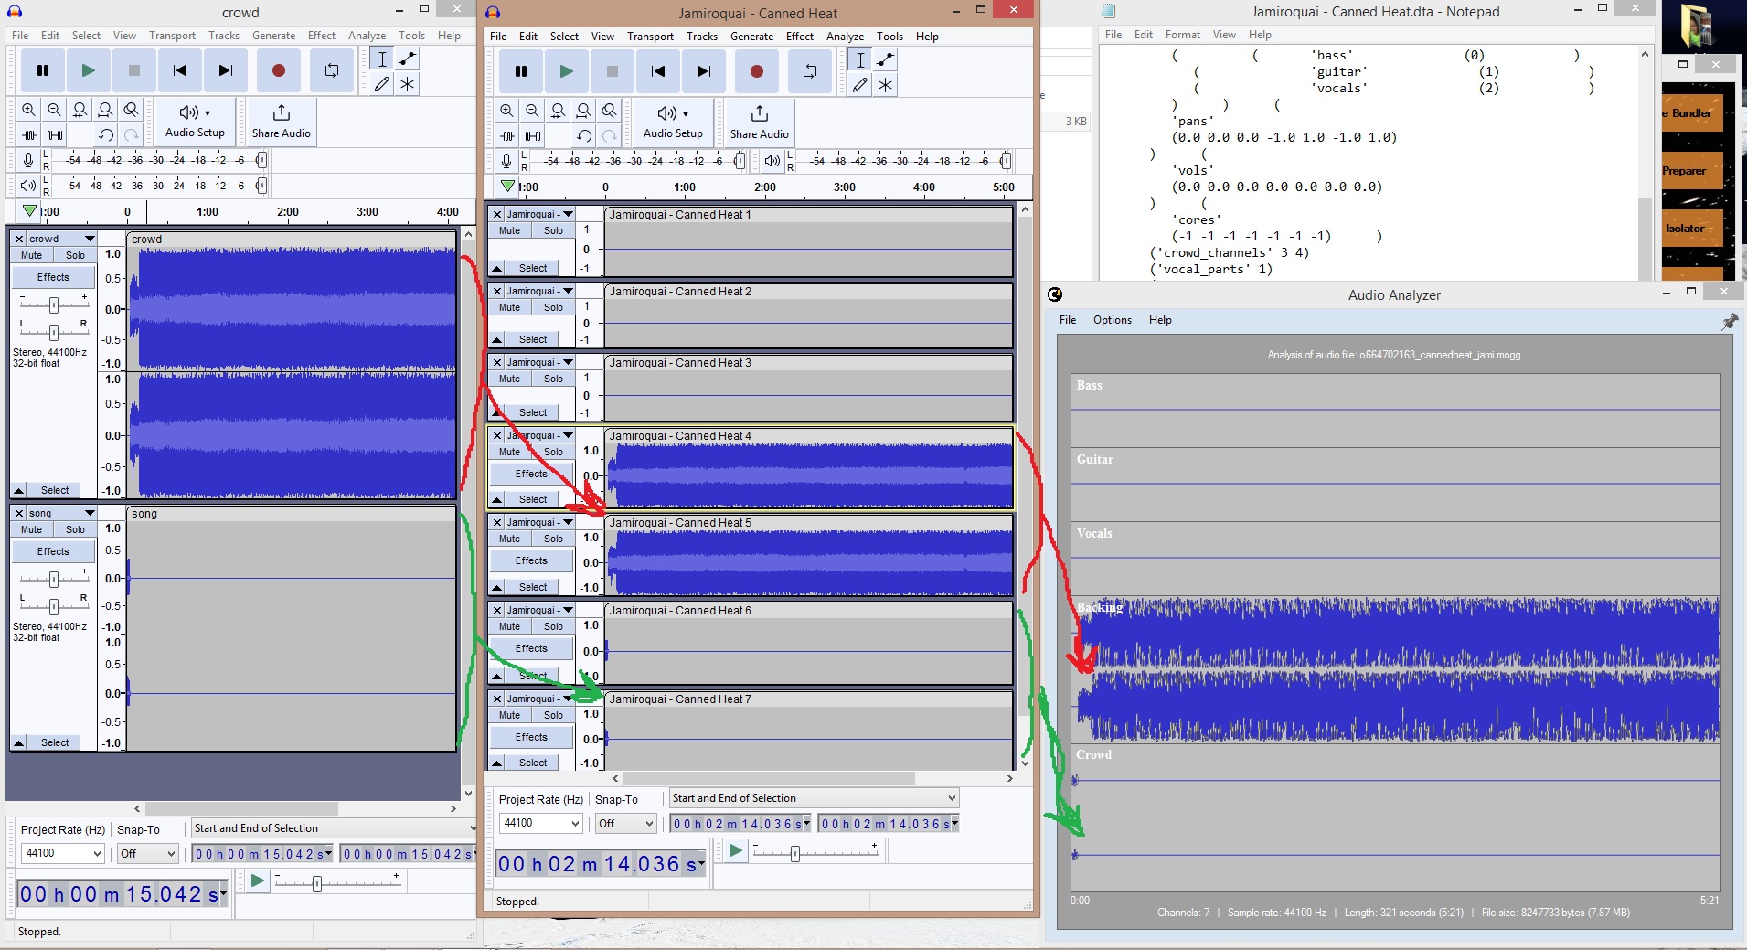Select the Multi-tool in Audacity
The image size is (1747, 950).
point(884,85)
